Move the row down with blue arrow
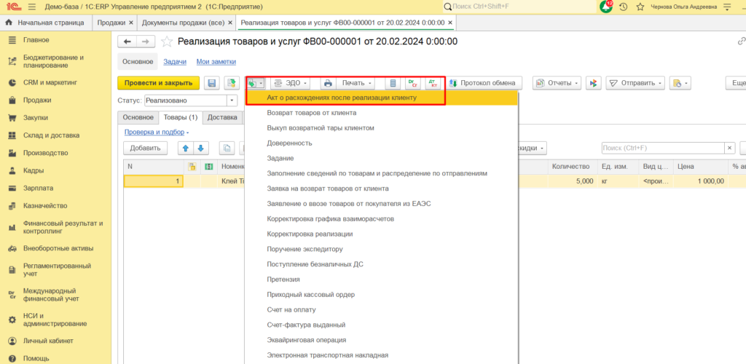 201,149
